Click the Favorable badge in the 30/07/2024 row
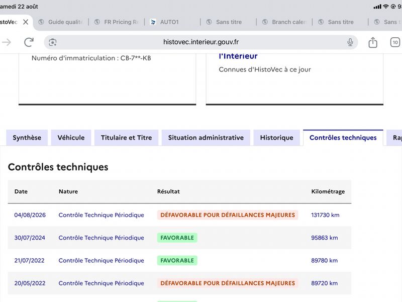The width and height of the screenshot is (402, 302). [x=177, y=238]
